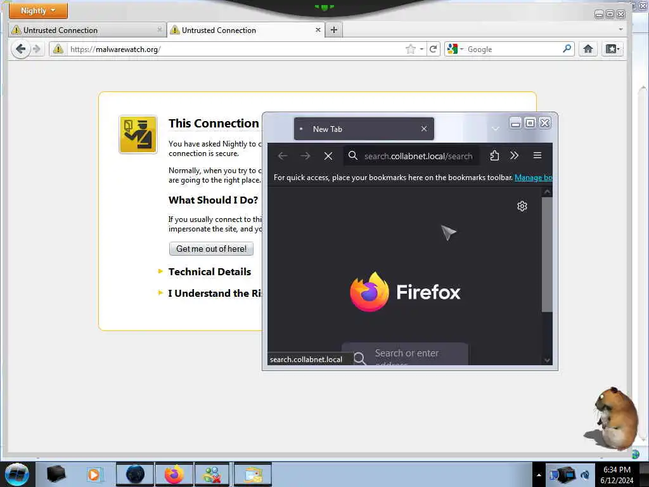Select the New Tab tab in Firefox
Screen dimensions: 649x487
click(x=364, y=129)
